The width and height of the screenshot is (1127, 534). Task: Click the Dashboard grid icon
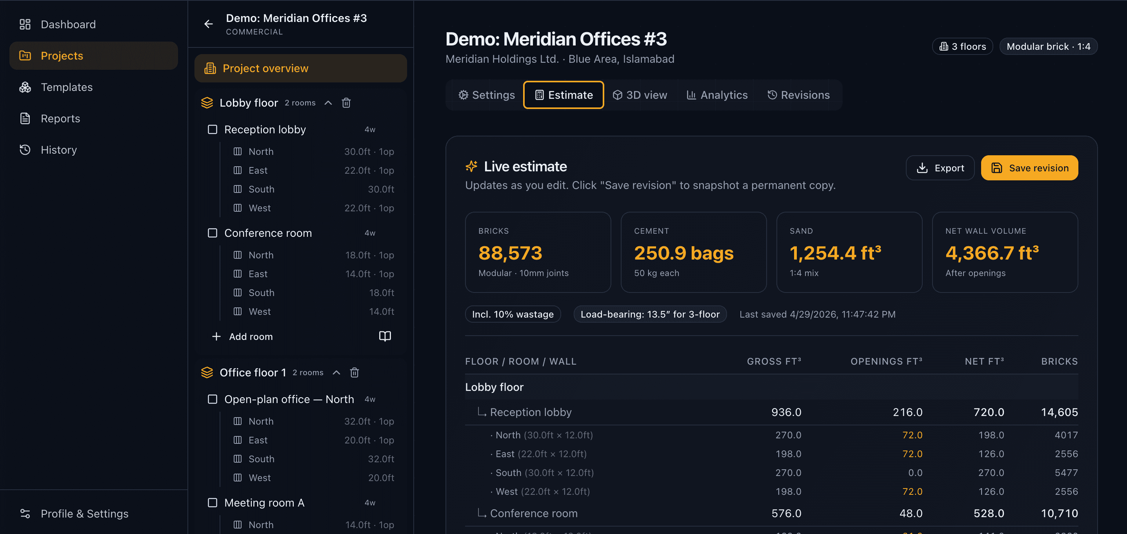pyautogui.click(x=25, y=24)
